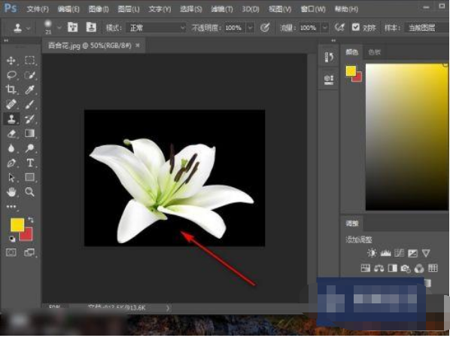Select the Quick Selection tool

pos(29,75)
